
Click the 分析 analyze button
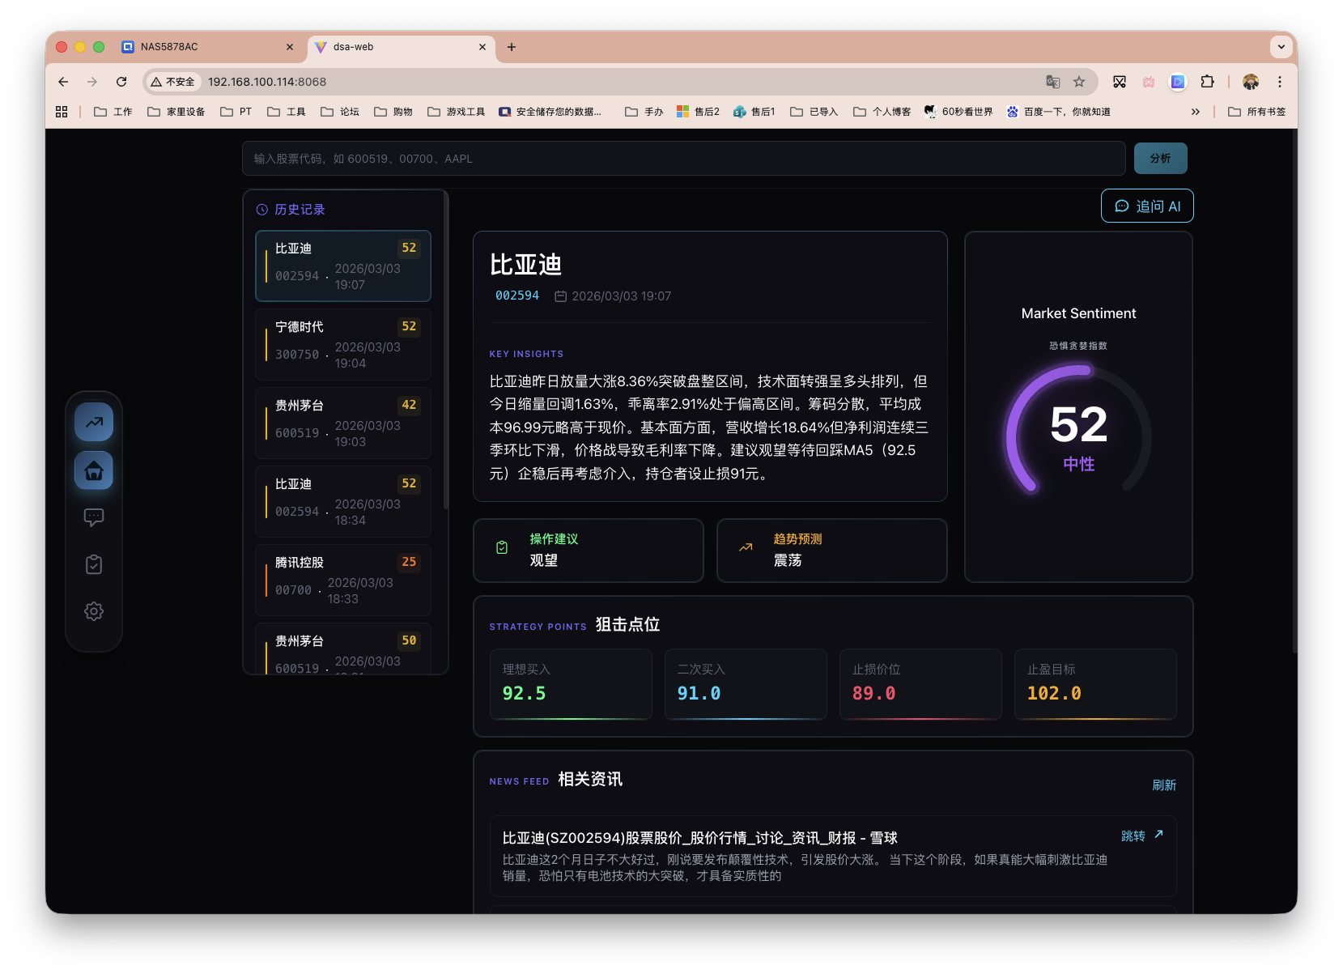pos(1160,158)
